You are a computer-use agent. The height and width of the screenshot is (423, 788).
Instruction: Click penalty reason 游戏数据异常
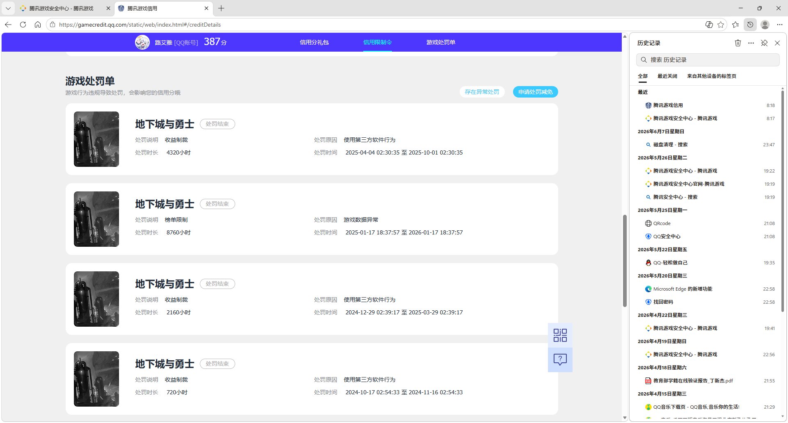click(361, 220)
